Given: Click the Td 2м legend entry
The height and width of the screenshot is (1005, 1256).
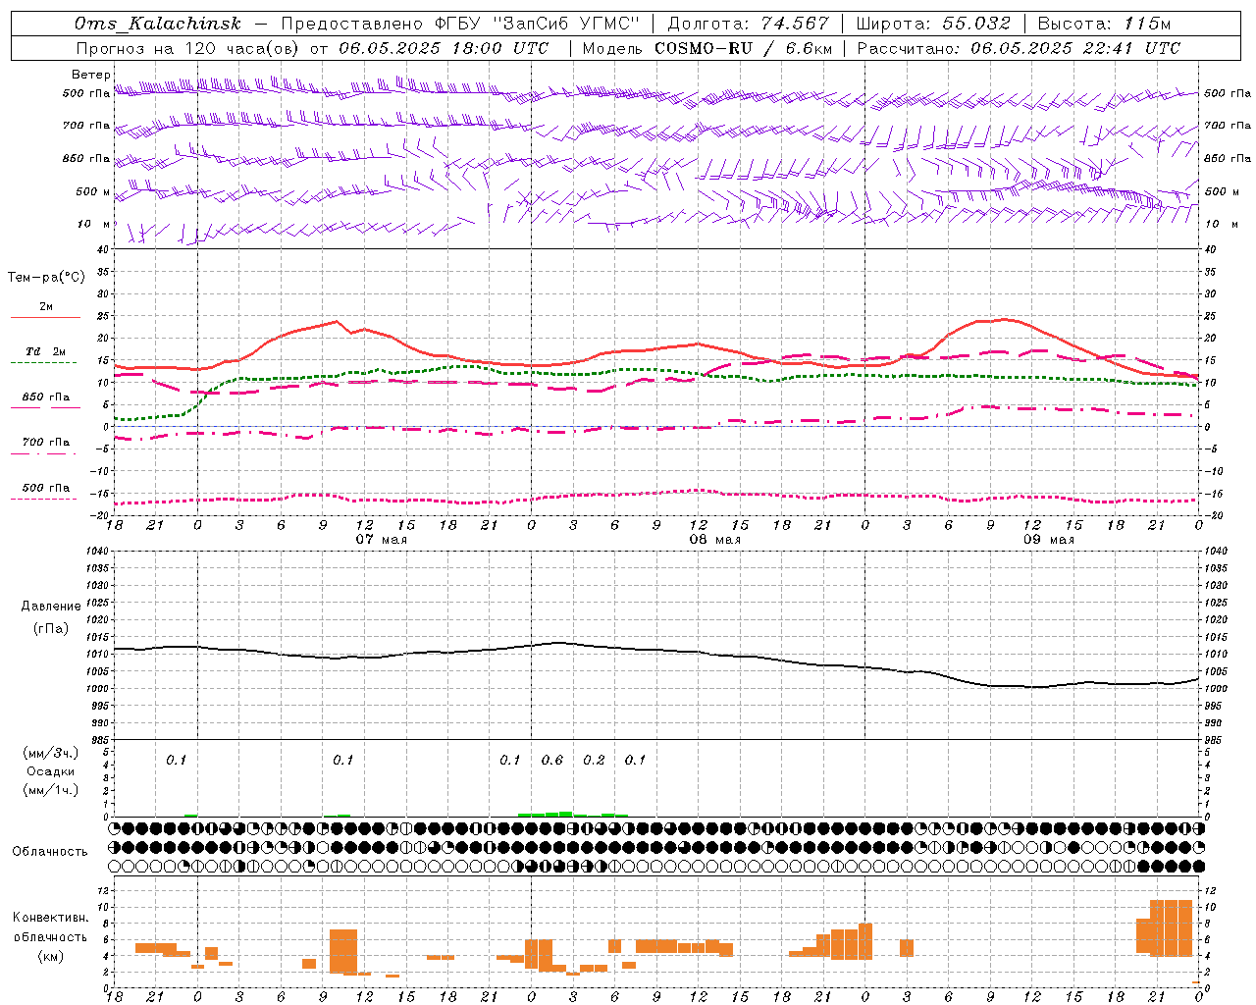Looking at the screenshot, I should click(45, 351).
